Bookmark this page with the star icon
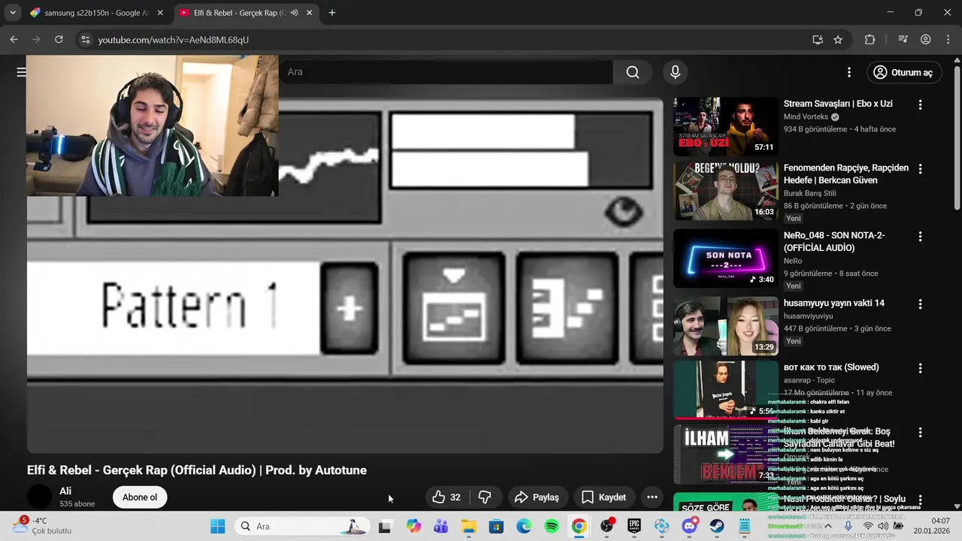The height and width of the screenshot is (541, 962). pyautogui.click(x=838, y=40)
